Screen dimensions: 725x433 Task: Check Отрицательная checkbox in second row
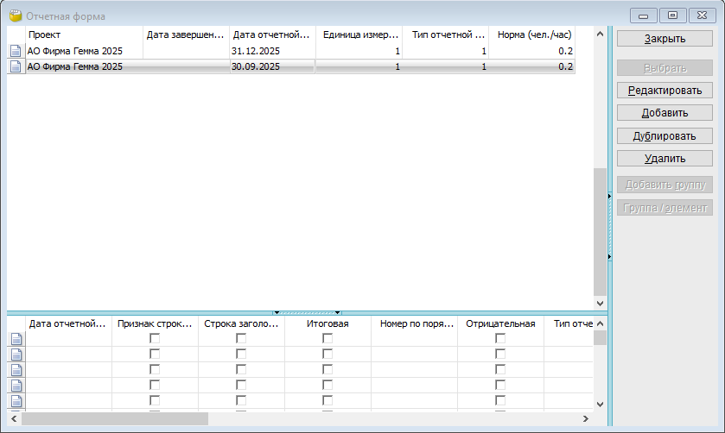click(x=500, y=355)
